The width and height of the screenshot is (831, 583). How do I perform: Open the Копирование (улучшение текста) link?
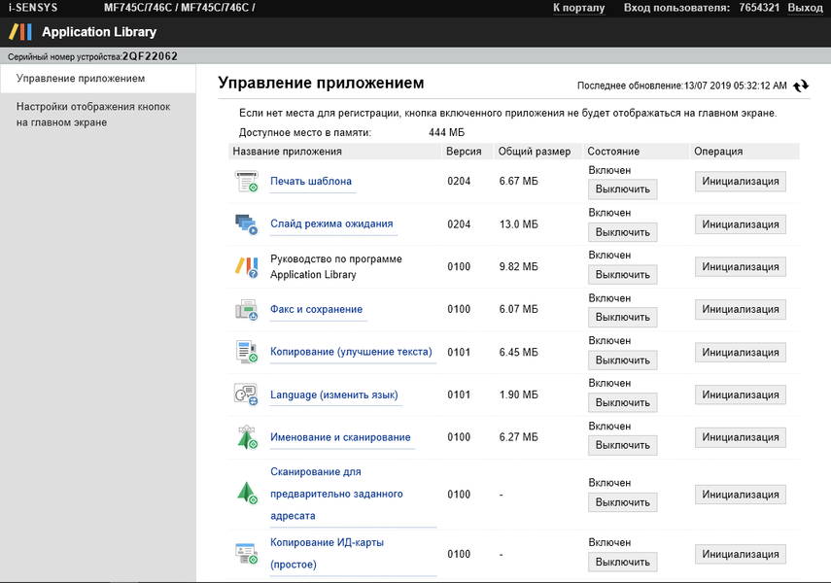click(x=351, y=352)
